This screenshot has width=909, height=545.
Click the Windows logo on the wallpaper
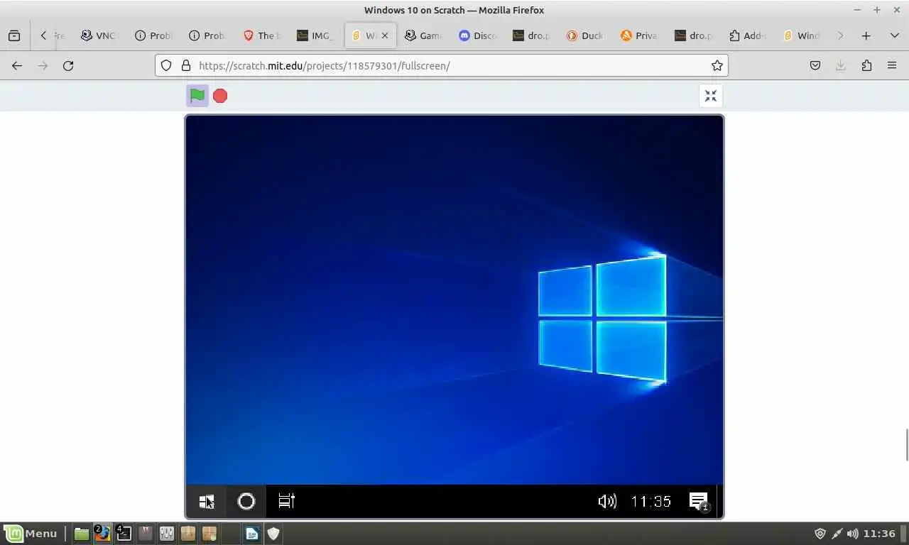(602, 319)
